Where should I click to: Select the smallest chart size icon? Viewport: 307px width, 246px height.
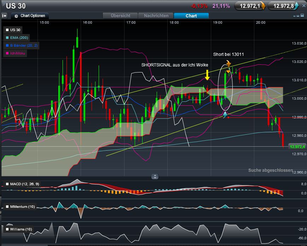click(294, 16)
